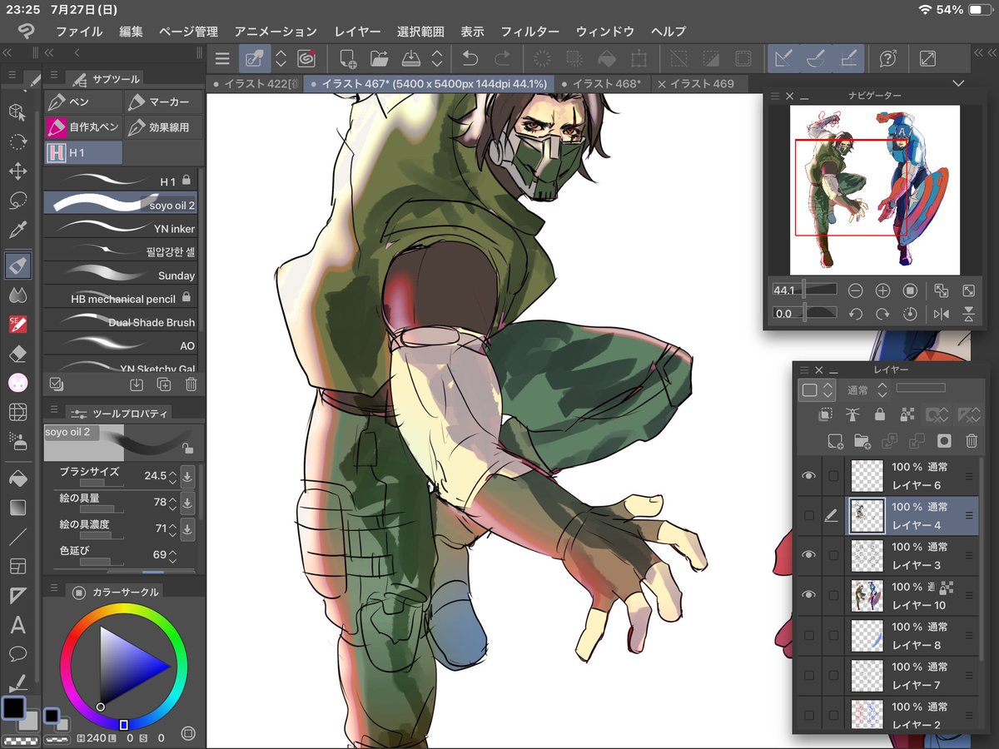Open the 編集 menu
The width and height of the screenshot is (999, 749).
pos(131,31)
